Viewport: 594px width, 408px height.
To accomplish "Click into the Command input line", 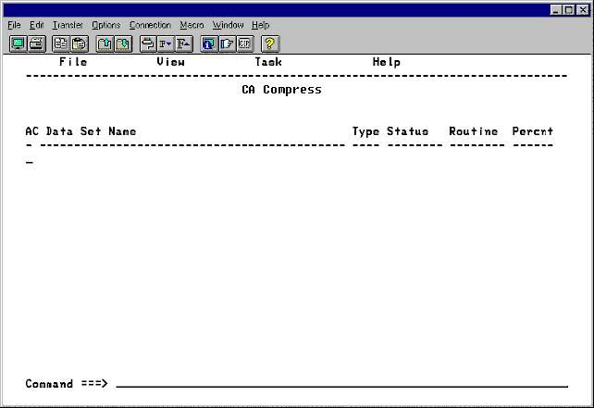I will 341,383.
